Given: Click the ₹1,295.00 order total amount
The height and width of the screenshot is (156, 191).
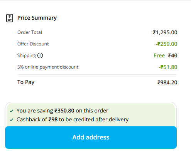Looking at the screenshot, I should [x=165, y=32].
